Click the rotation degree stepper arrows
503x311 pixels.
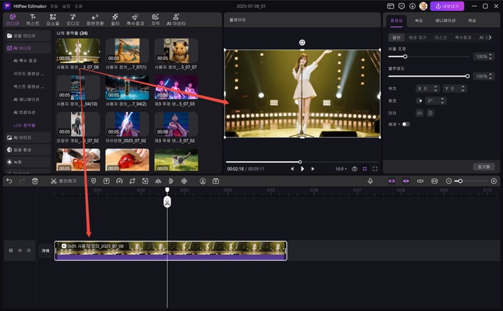(x=442, y=101)
